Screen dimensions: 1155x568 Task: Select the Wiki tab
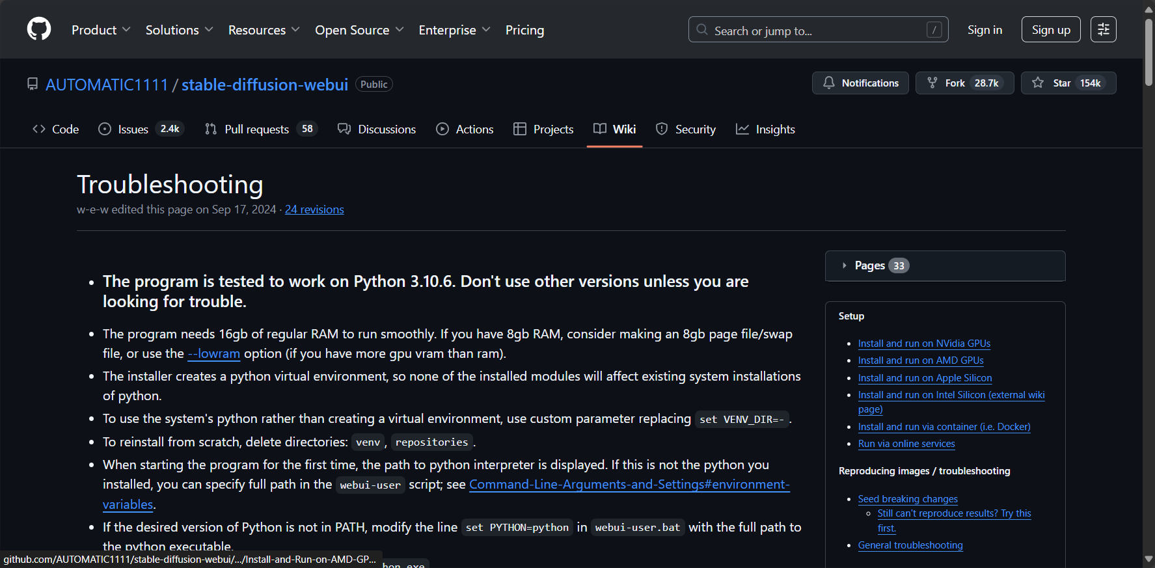point(614,129)
